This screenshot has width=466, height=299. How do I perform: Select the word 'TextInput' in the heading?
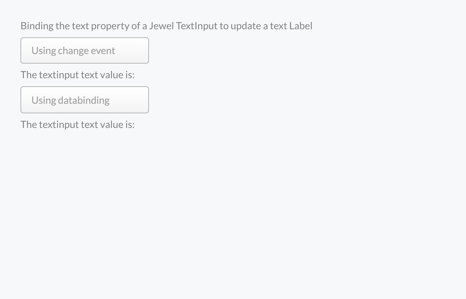[x=196, y=26]
